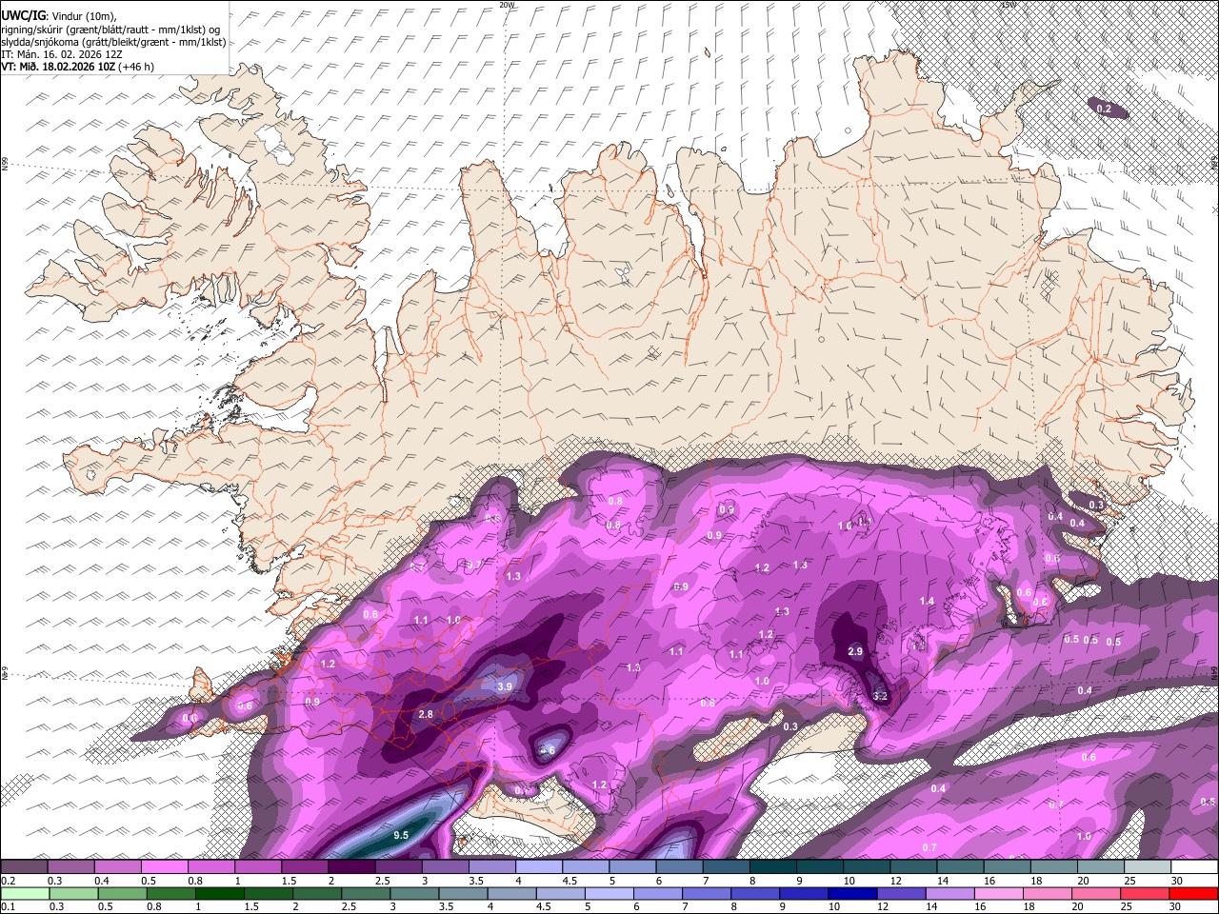Select the 'Vindur (10m)' header text
Viewport: 1219px width, 914px height.
(x=84, y=16)
